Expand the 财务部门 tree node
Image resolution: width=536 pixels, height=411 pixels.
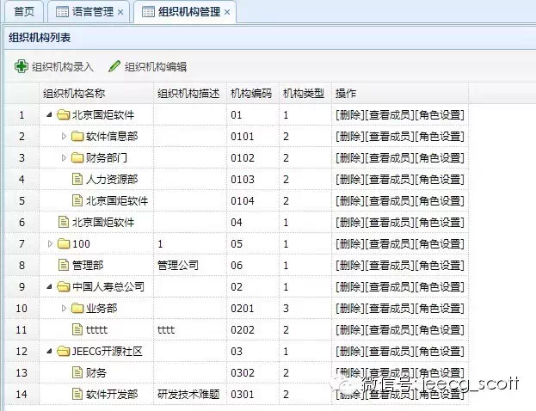tap(64, 157)
